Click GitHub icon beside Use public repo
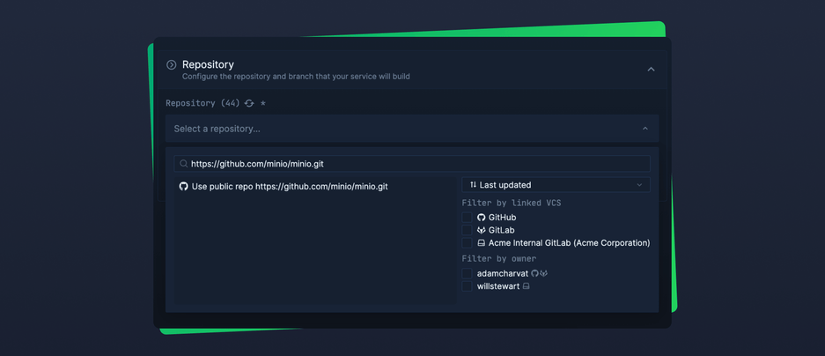825x356 pixels. pyautogui.click(x=184, y=187)
